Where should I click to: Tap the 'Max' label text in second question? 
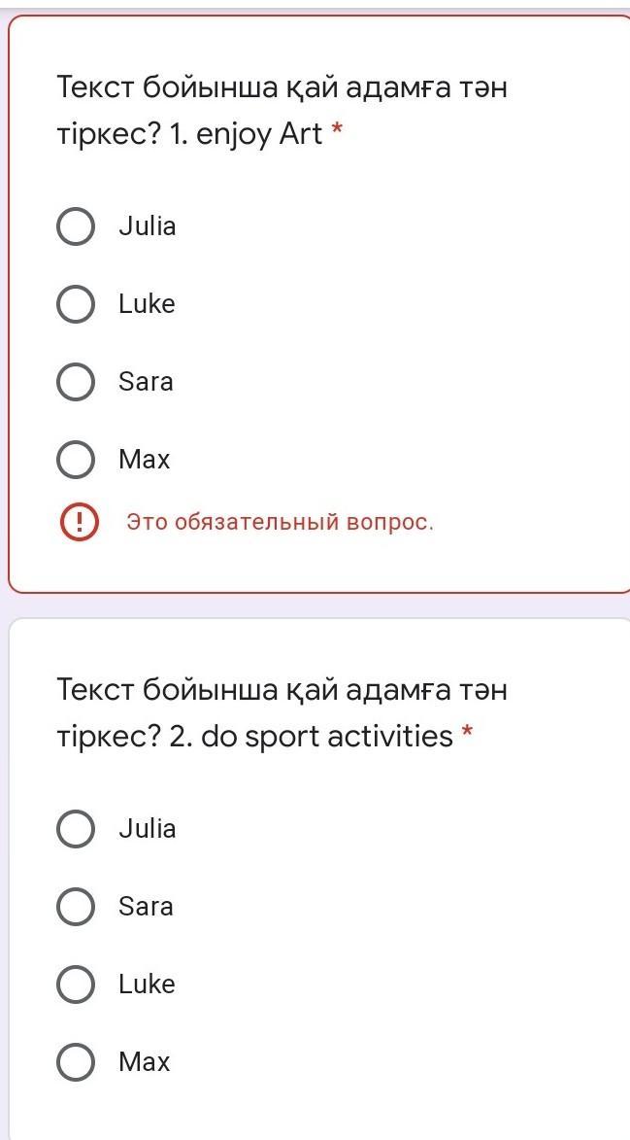pos(144,1062)
